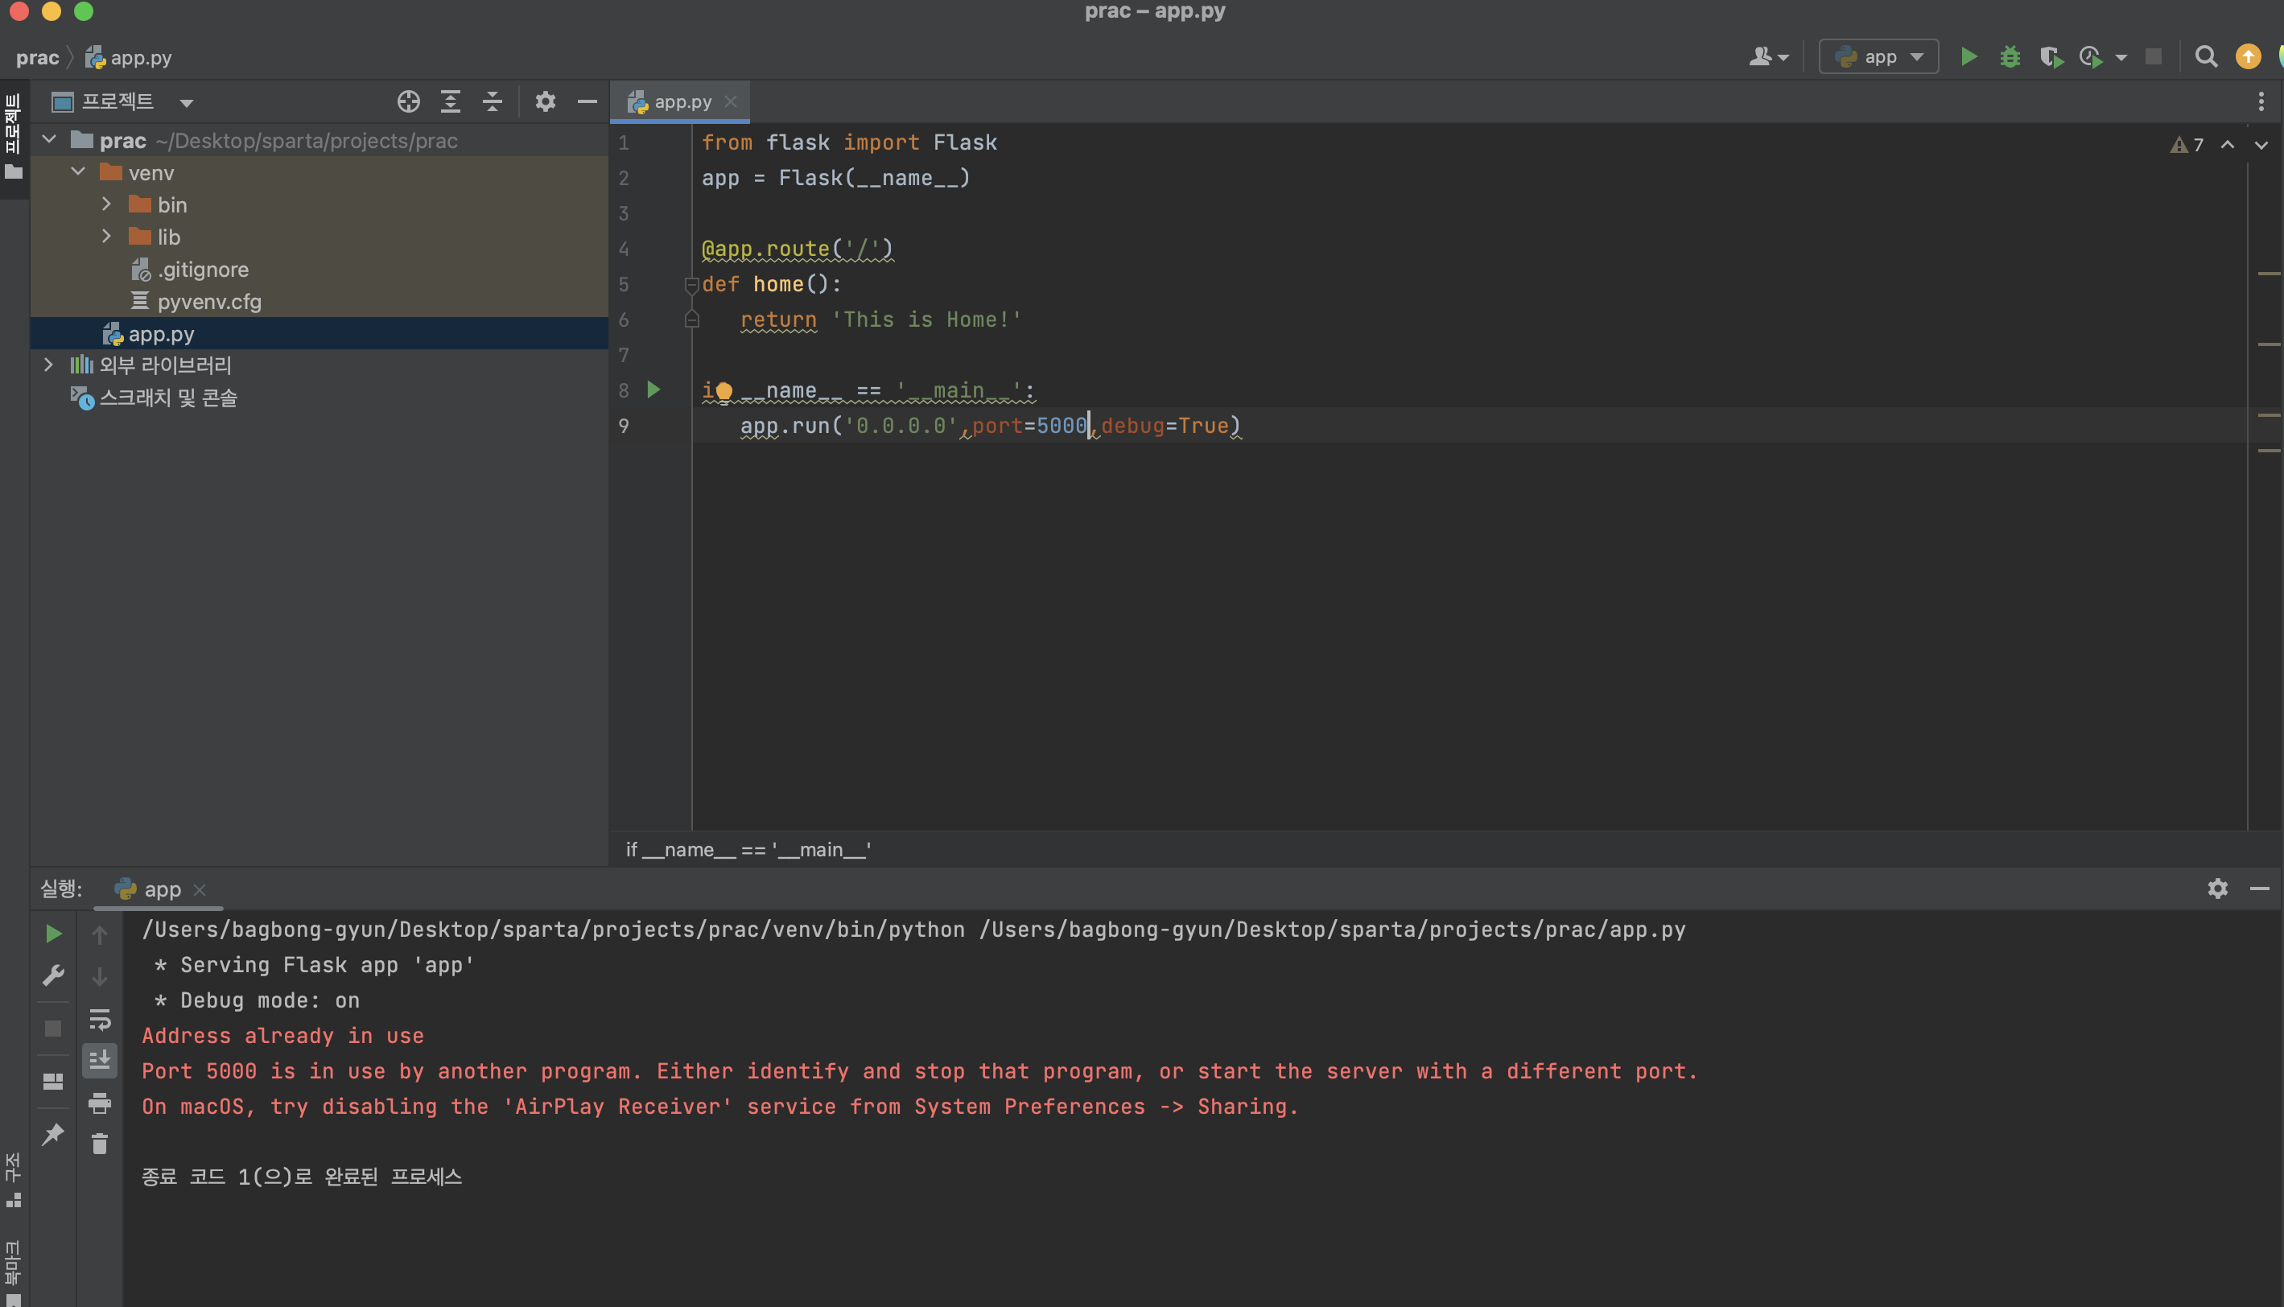Print the console output
This screenshot has width=2284, height=1307.
pyautogui.click(x=100, y=1103)
